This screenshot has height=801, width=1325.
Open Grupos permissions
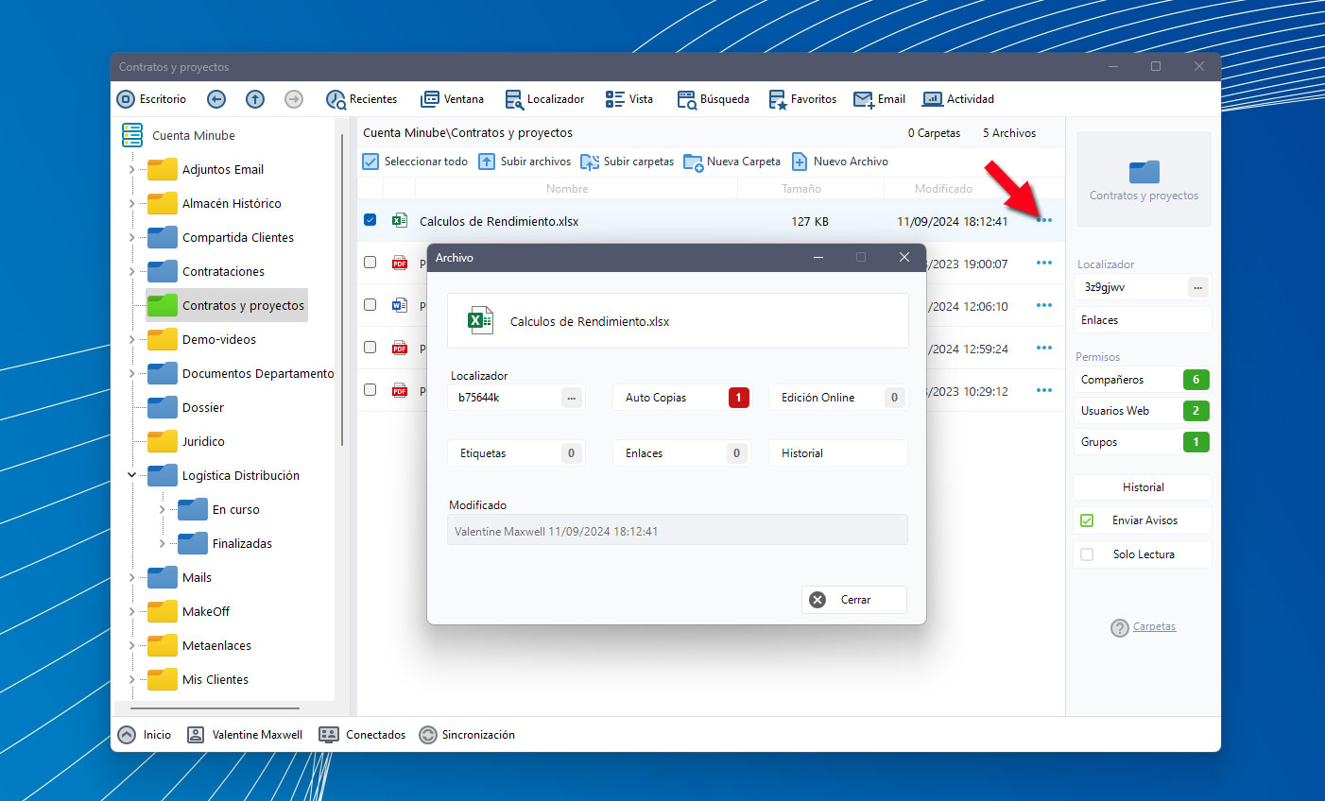pyautogui.click(x=1143, y=442)
